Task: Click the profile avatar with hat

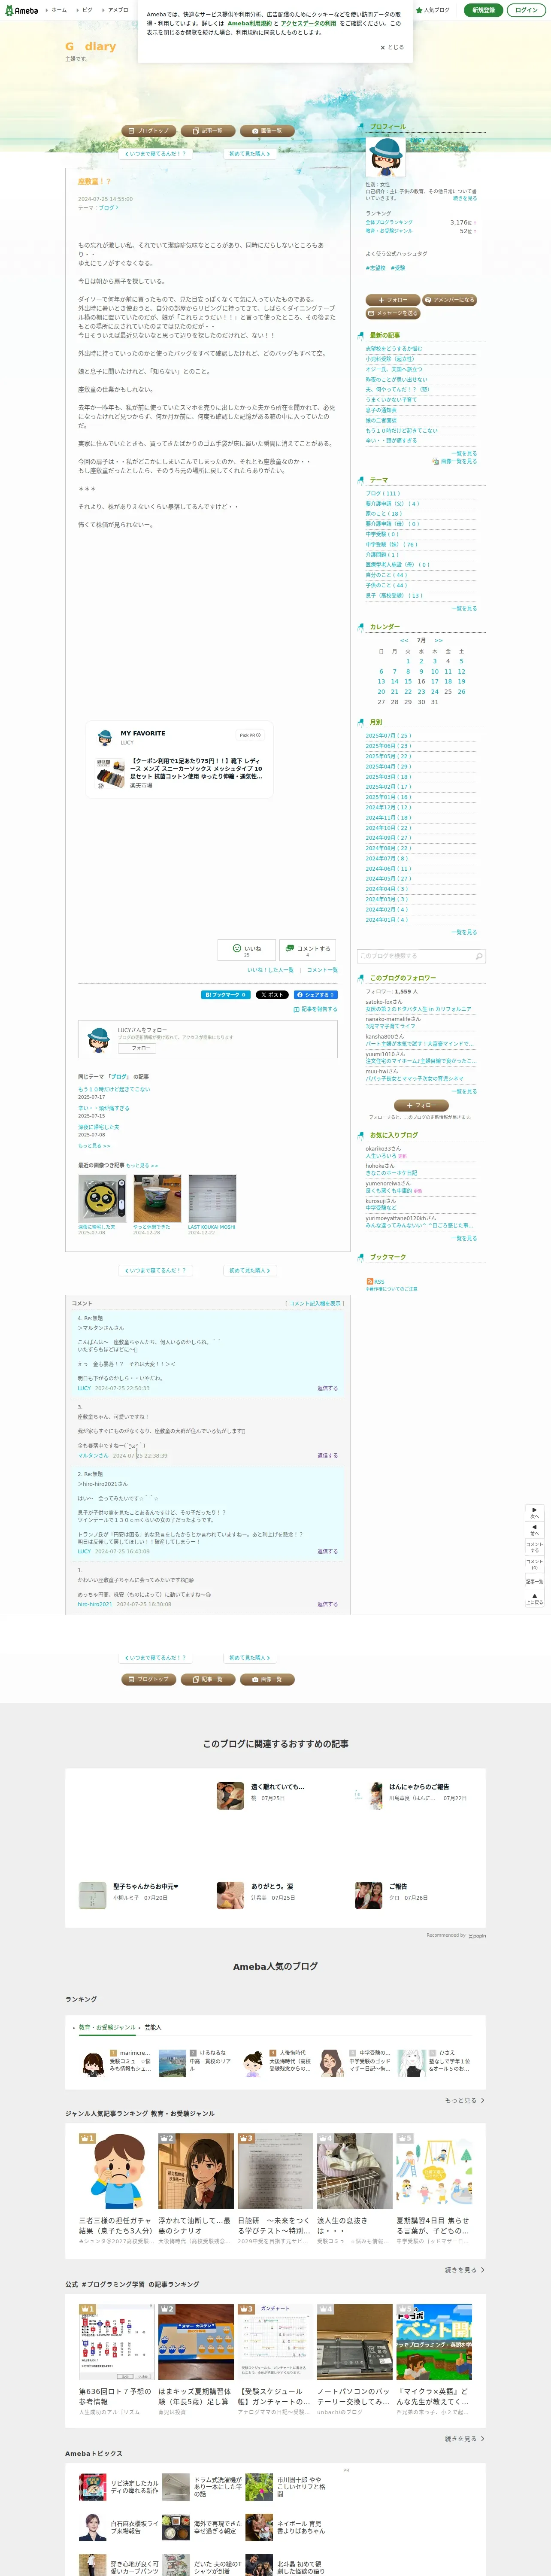Action: point(385,157)
